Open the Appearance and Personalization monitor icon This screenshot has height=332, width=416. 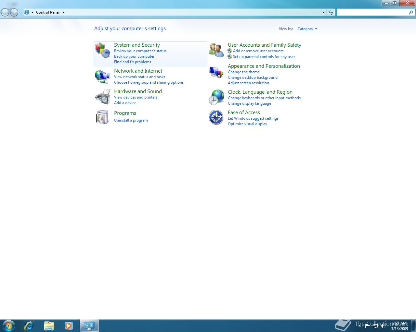[x=216, y=73]
